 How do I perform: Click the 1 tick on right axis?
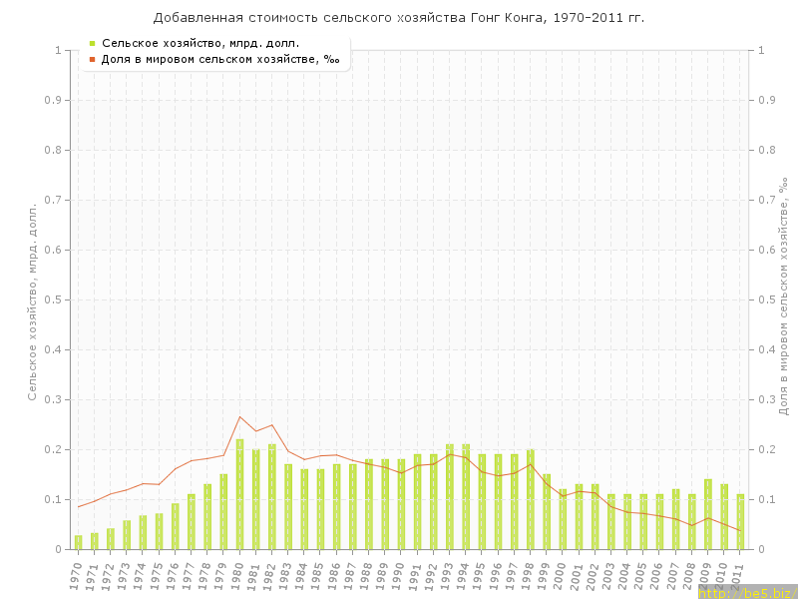[x=762, y=50]
